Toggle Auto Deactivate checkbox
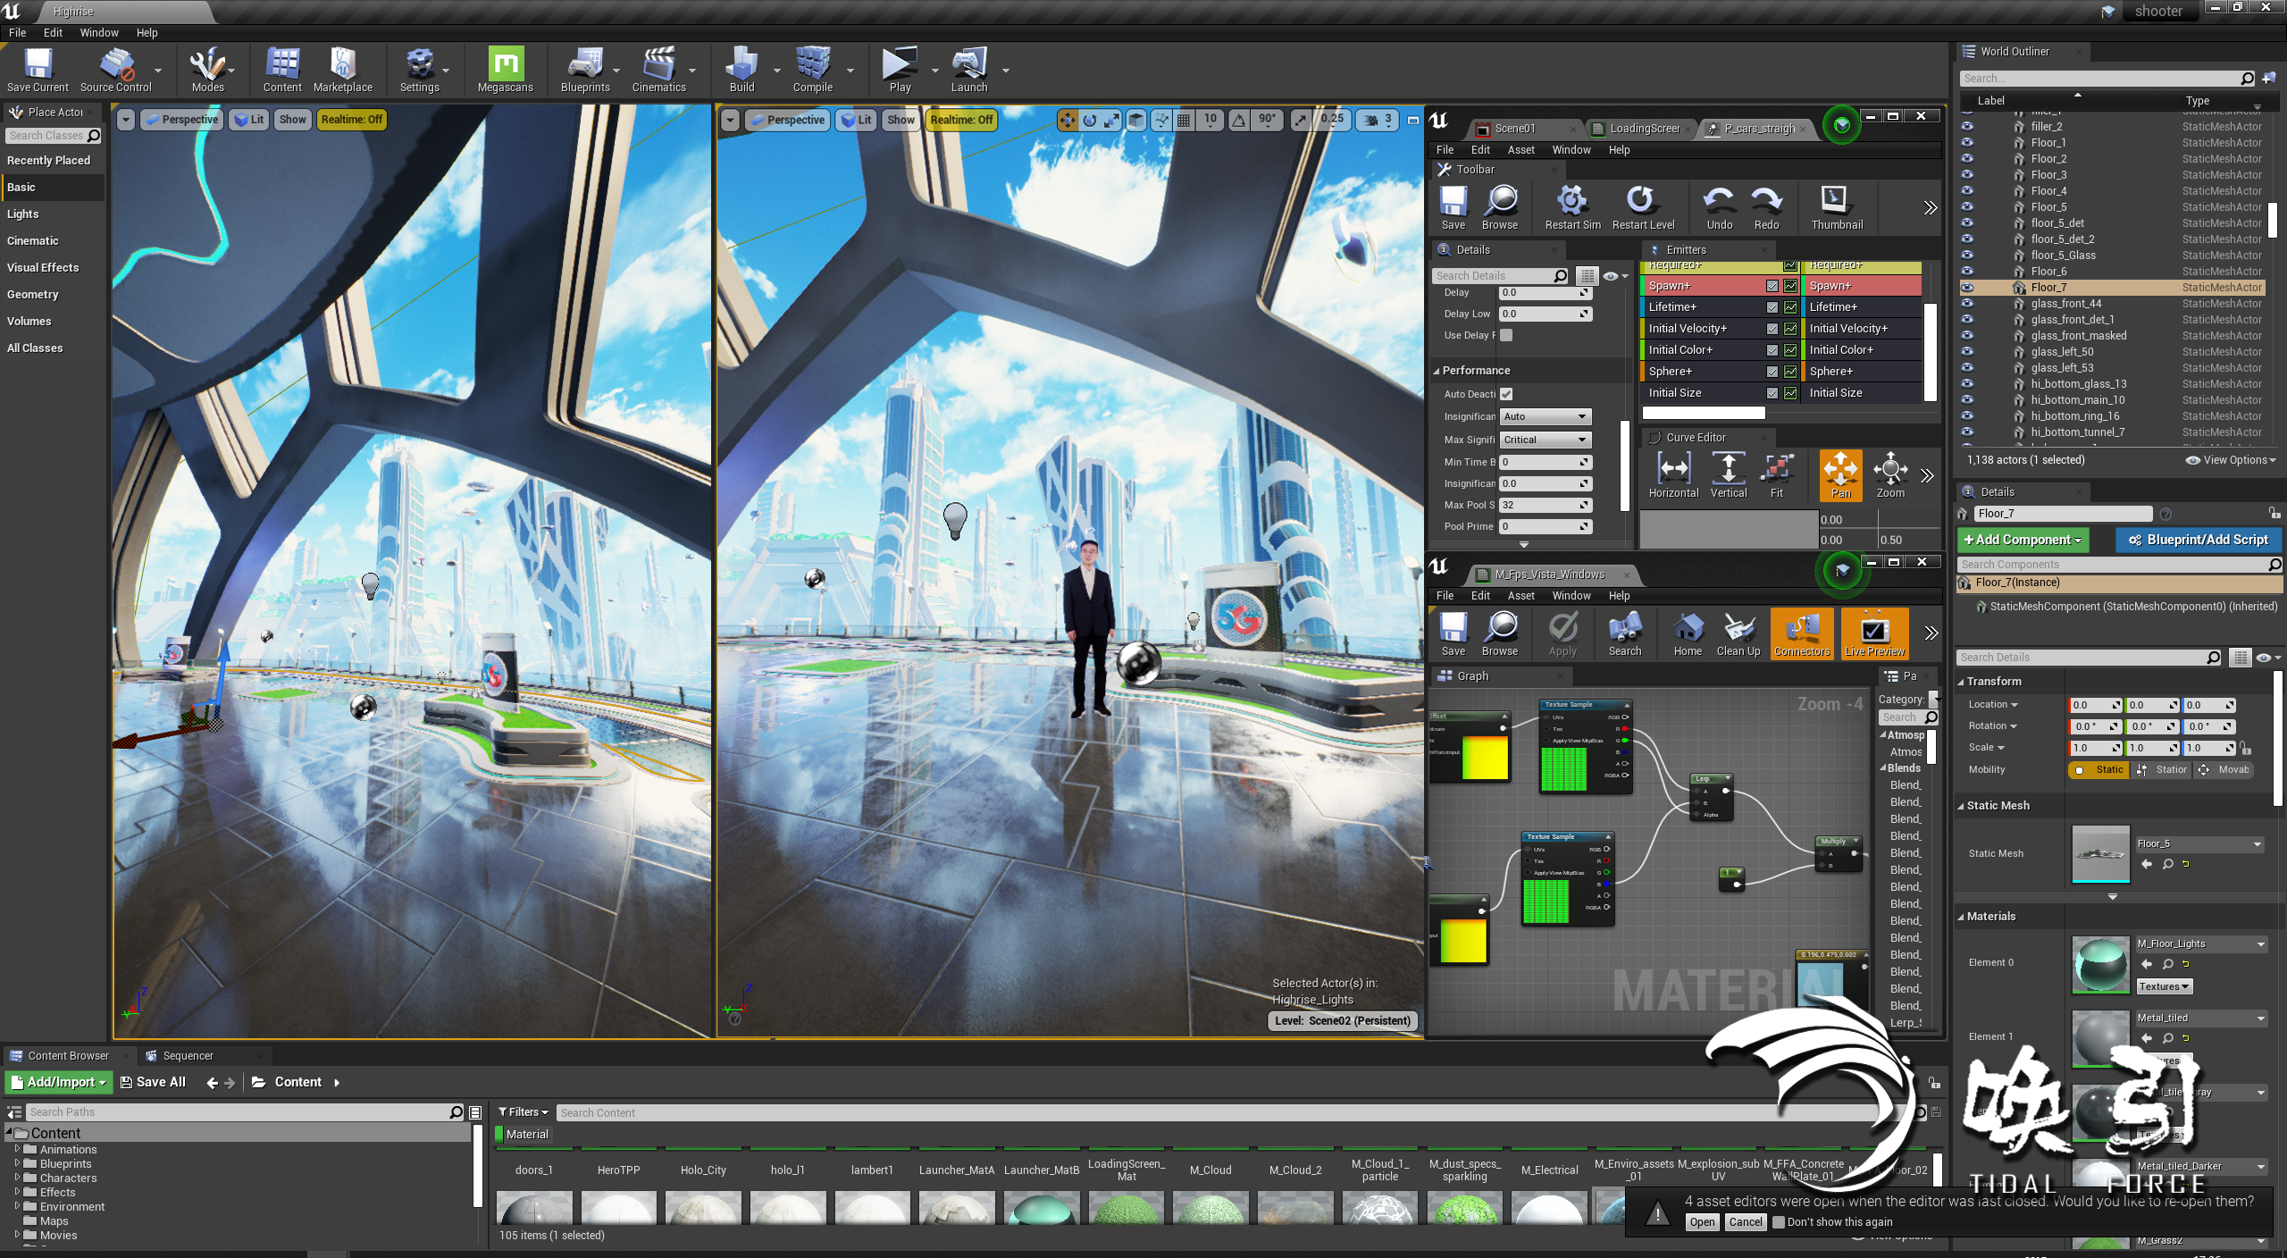Image resolution: width=2287 pixels, height=1258 pixels. [1506, 394]
